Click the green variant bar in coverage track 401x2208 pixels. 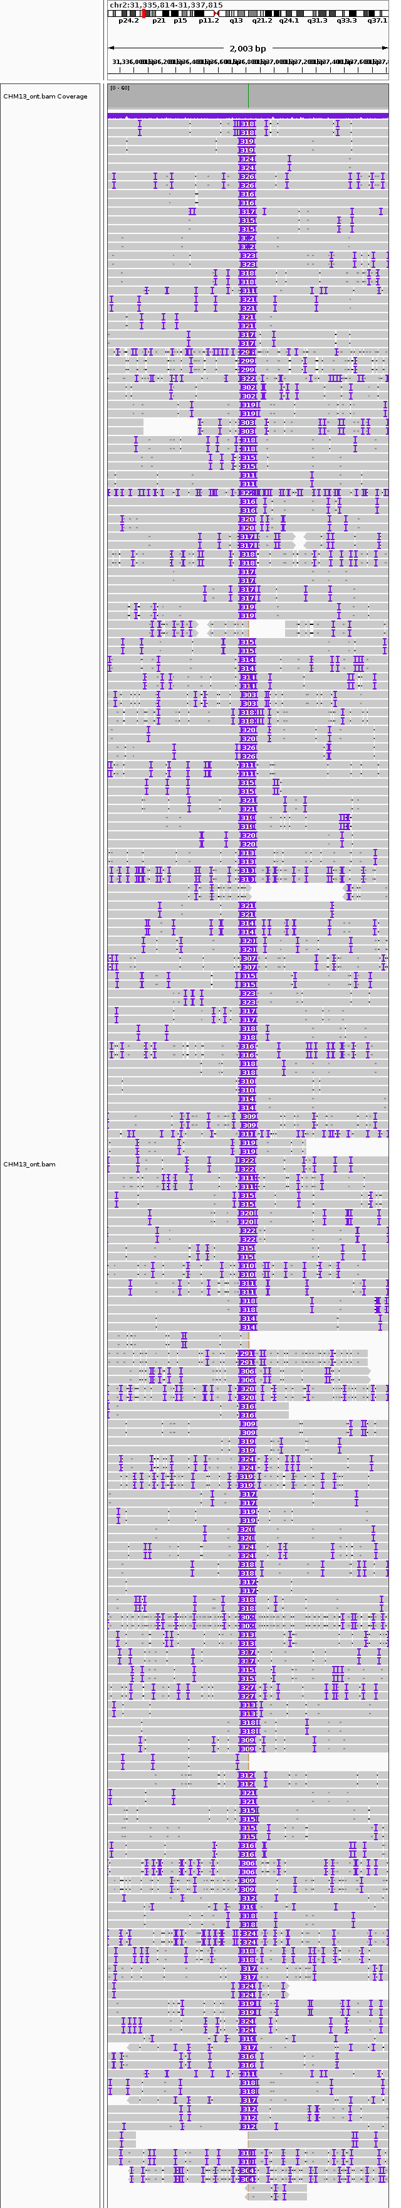[249, 96]
